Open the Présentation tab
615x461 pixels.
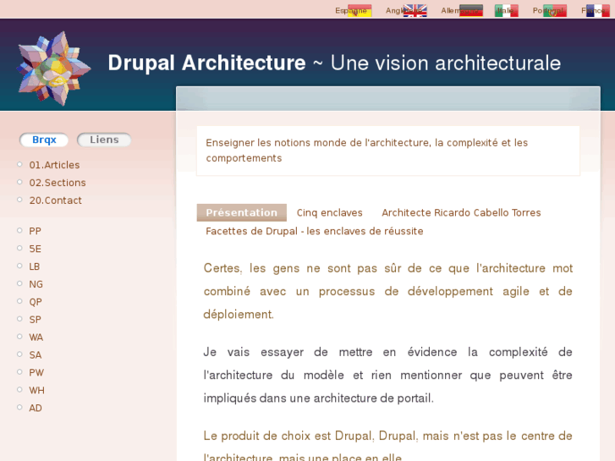point(242,212)
